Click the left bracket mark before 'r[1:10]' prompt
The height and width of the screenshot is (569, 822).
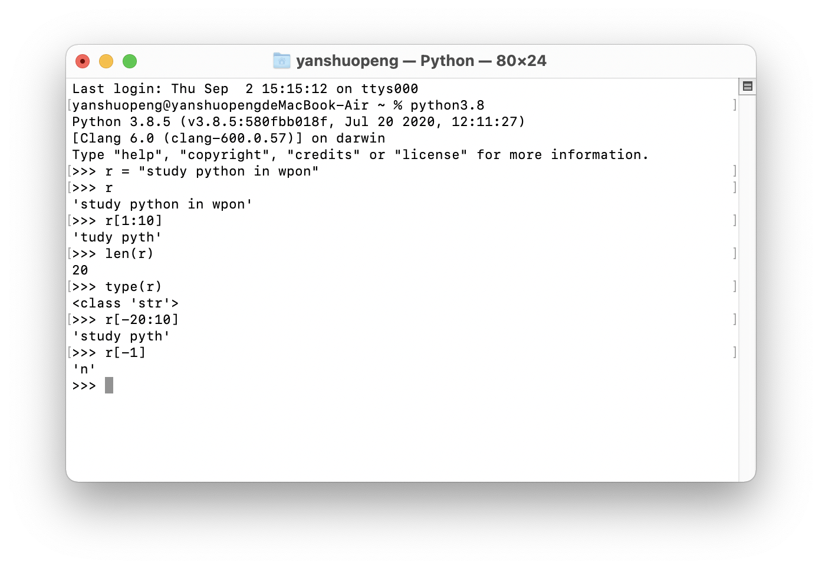click(70, 220)
